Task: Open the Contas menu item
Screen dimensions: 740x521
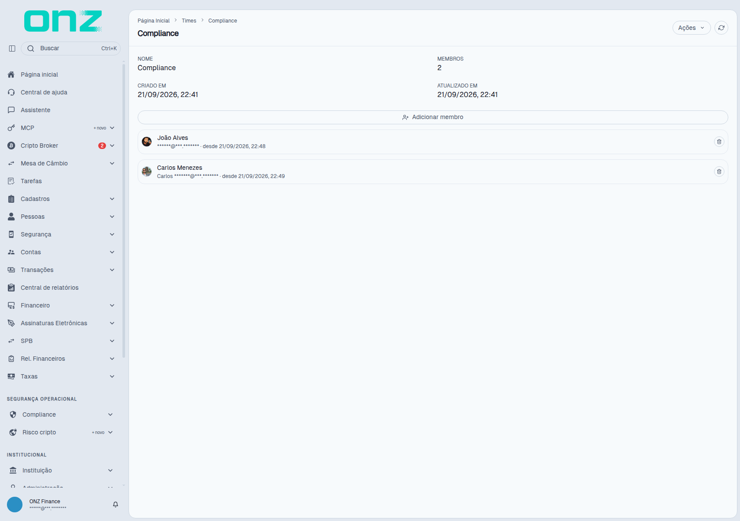Action: tap(61, 252)
